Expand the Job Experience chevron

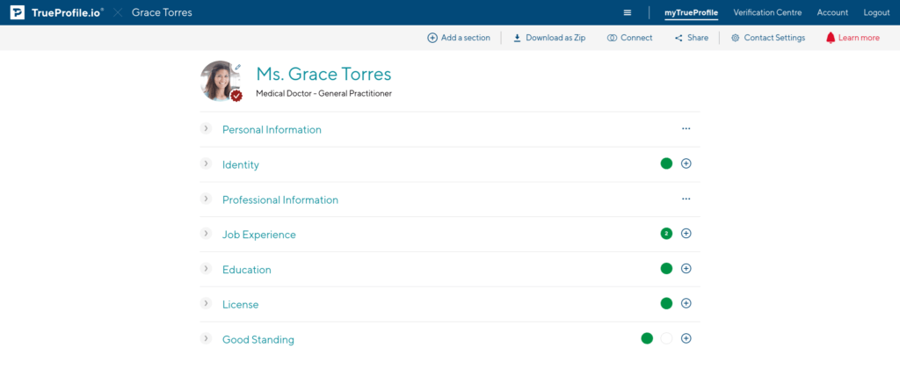[206, 234]
